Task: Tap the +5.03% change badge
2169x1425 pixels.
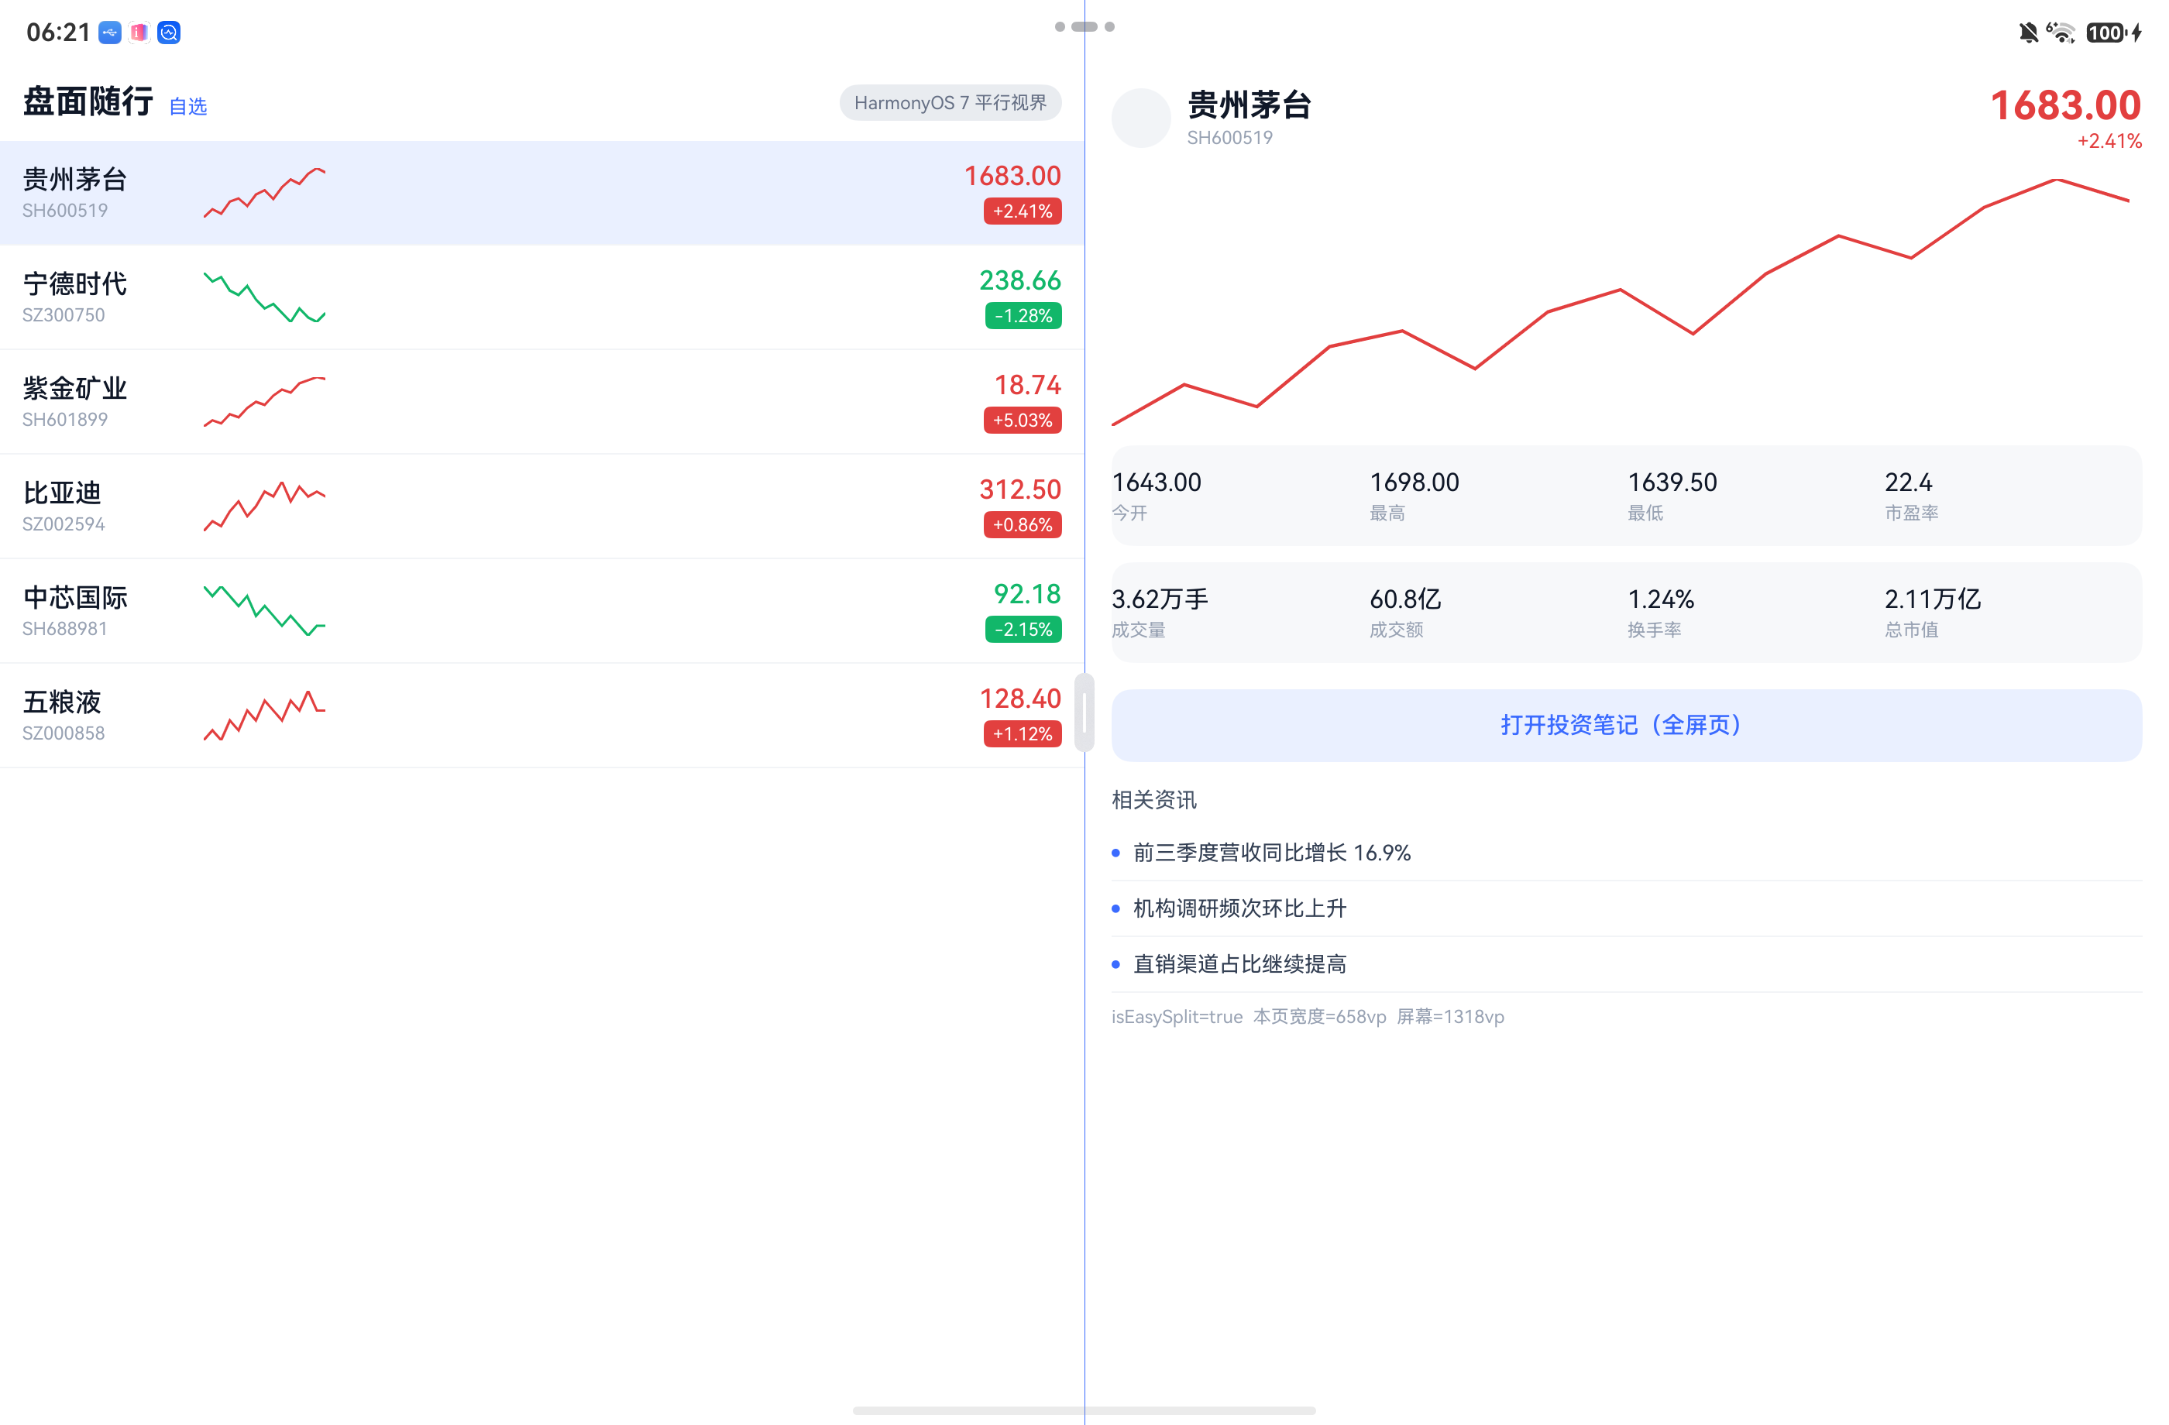Action: pyautogui.click(x=1023, y=421)
